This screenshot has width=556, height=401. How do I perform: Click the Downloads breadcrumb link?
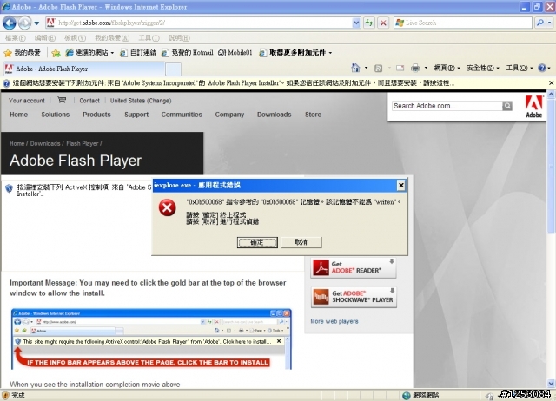click(x=45, y=143)
